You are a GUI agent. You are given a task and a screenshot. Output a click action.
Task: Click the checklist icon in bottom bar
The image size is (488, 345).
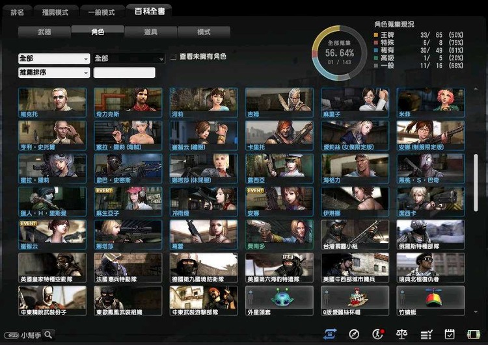coord(426,334)
